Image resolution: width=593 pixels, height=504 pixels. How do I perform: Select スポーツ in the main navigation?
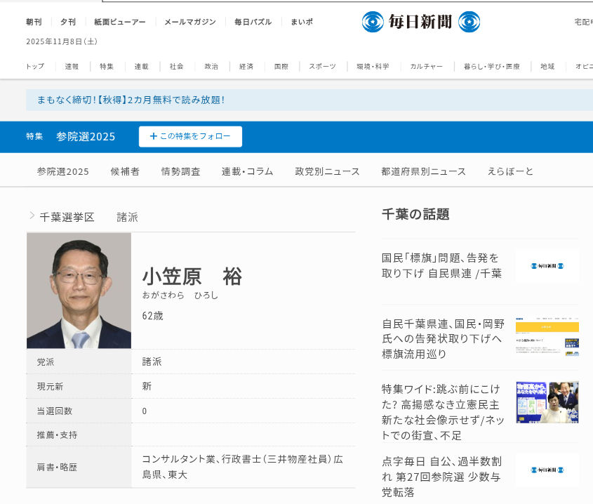[x=322, y=66]
